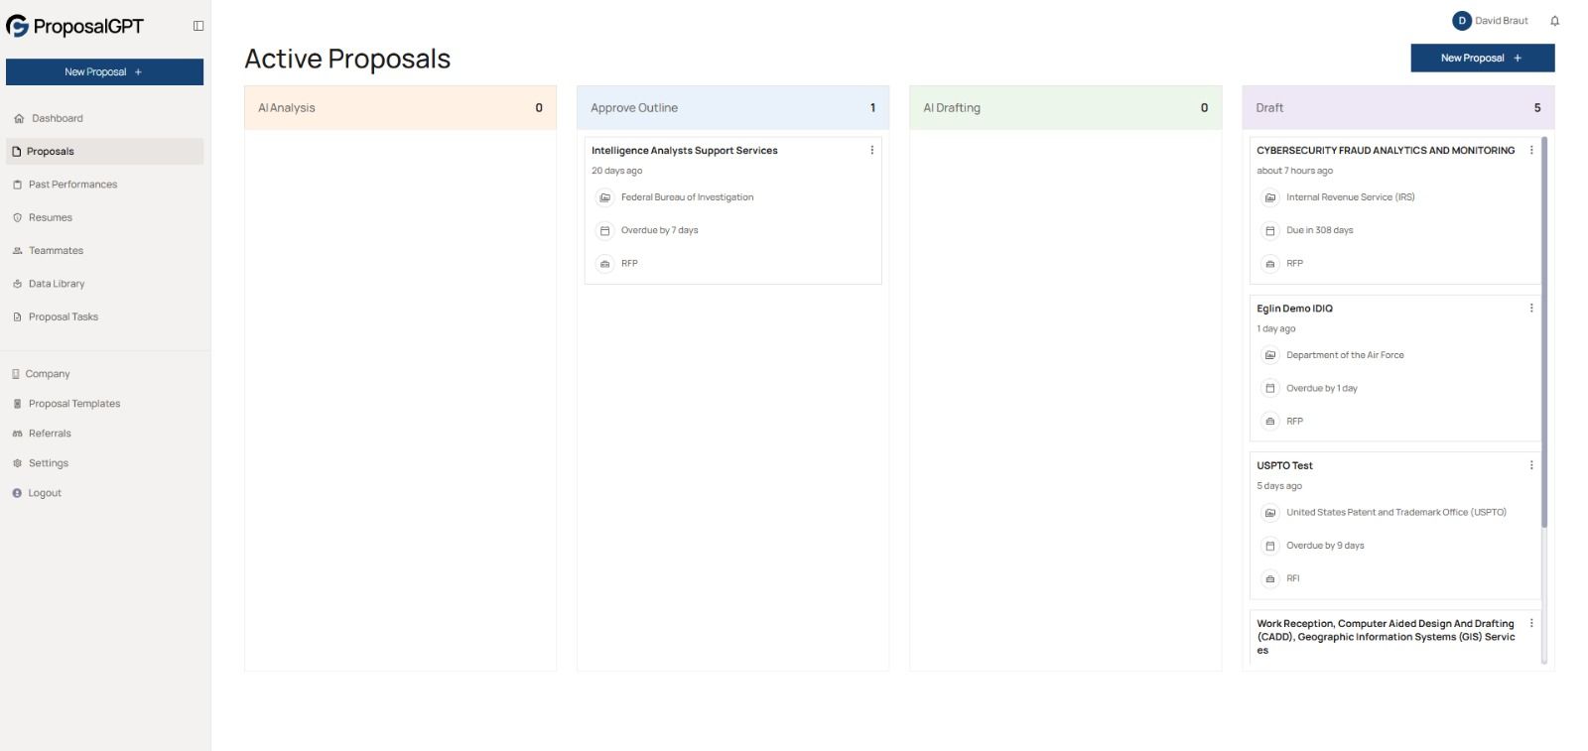Open Settings from the sidebar
The width and height of the screenshot is (1588, 751).
[48, 463]
